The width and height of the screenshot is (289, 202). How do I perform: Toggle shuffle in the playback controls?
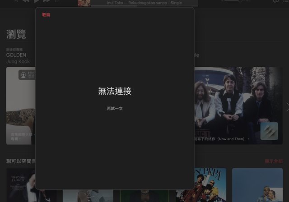(15, 1)
